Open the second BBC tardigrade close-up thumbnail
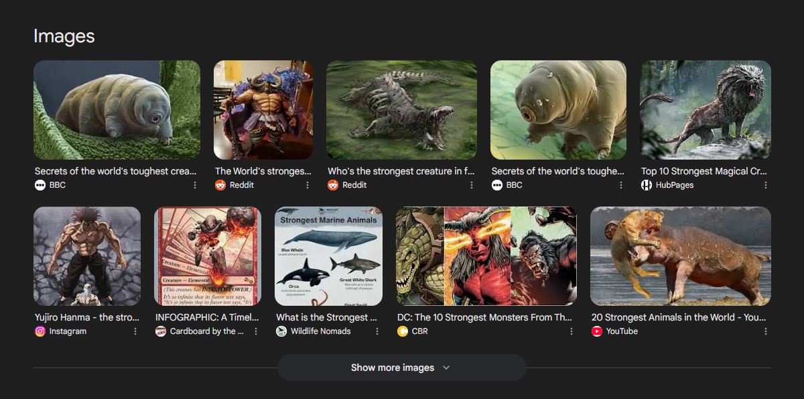Image resolution: width=804 pixels, height=399 pixels. click(558, 109)
